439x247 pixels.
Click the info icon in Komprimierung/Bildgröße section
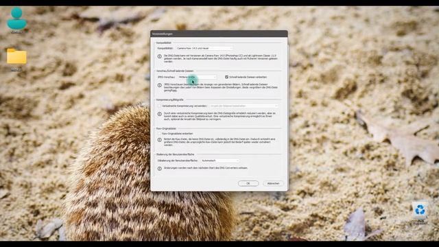pos(160,115)
